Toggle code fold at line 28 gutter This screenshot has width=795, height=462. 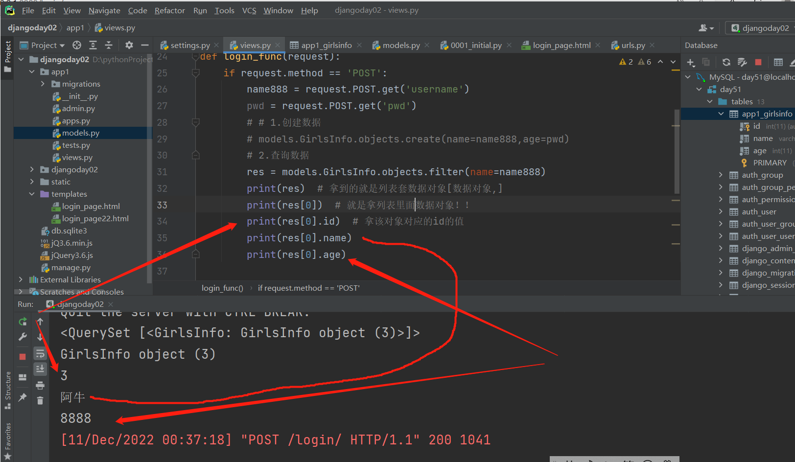click(196, 122)
